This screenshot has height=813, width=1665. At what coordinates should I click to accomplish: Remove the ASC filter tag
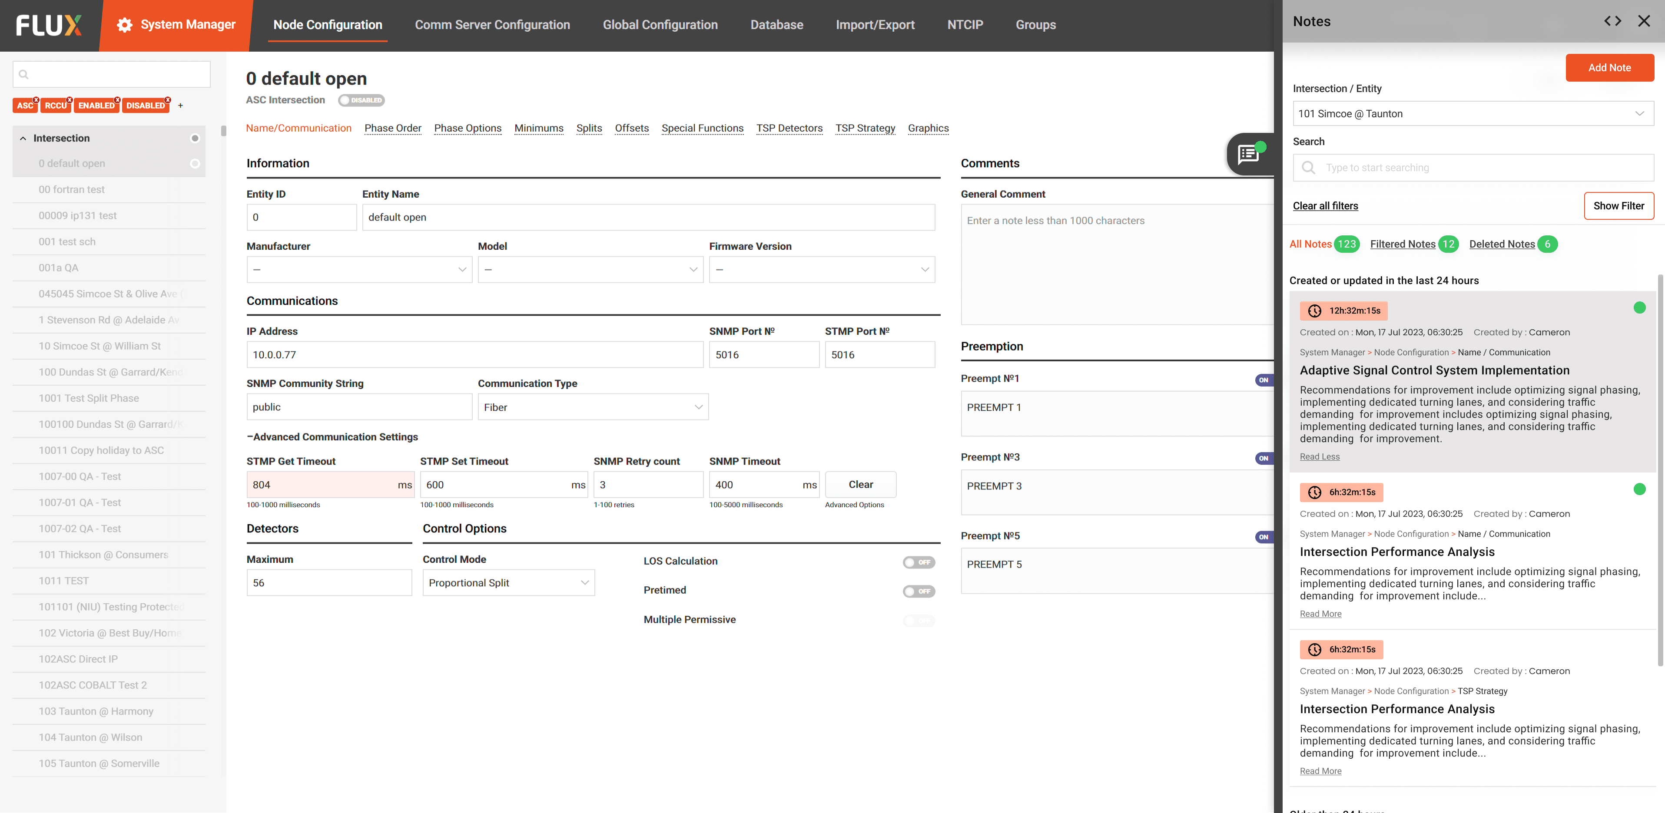36,99
